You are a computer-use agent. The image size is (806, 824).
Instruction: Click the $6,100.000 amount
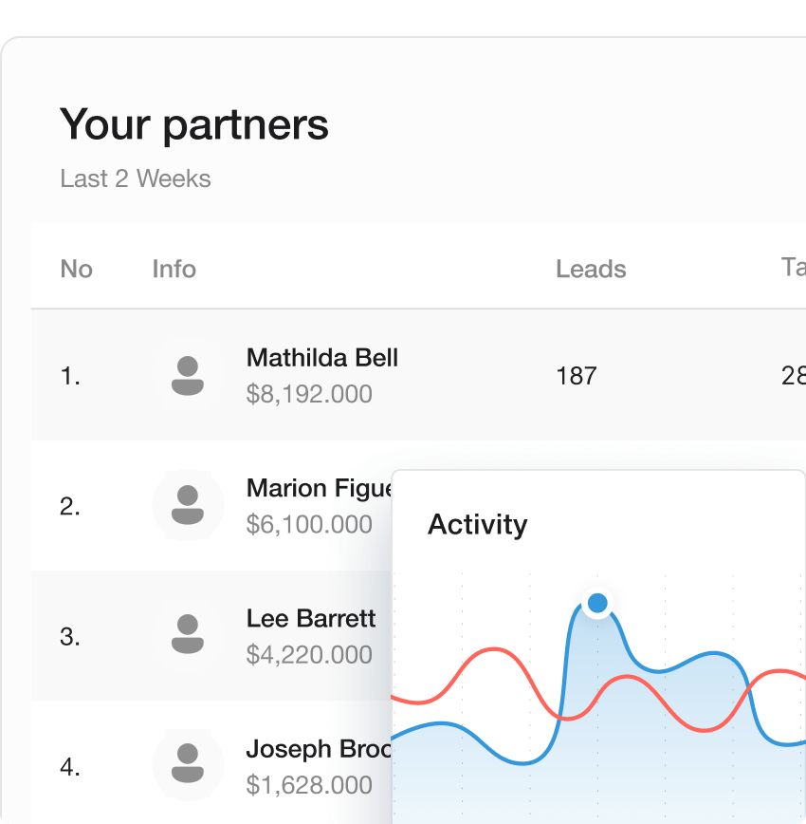(x=308, y=524)
